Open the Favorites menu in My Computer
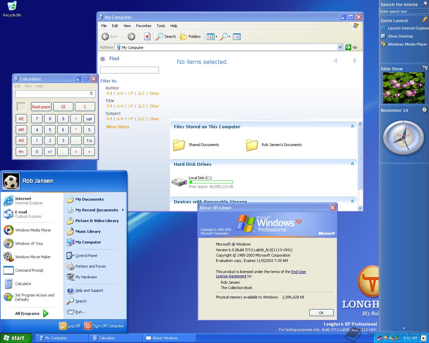 click(x=143, y=26)
